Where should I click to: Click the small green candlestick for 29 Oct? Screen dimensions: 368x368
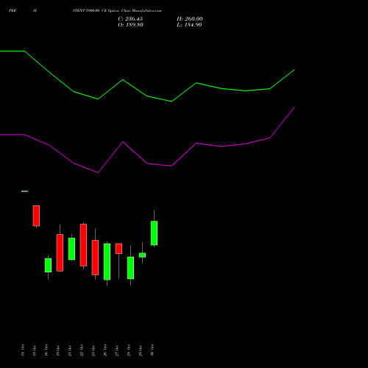[x=142, y=255]
